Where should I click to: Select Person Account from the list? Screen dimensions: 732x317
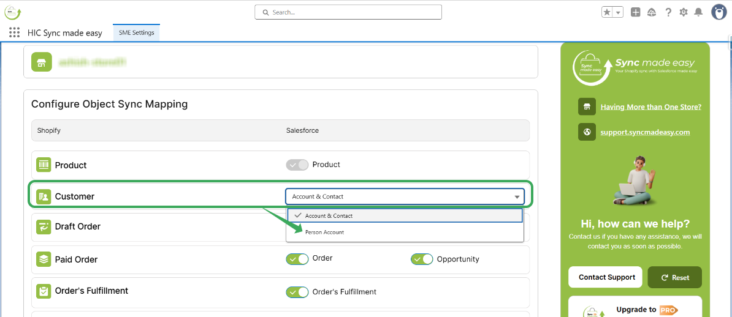tap(324, 233)
